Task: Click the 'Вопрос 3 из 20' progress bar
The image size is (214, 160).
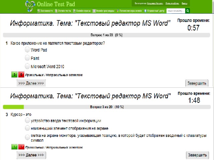Action: 107,107
